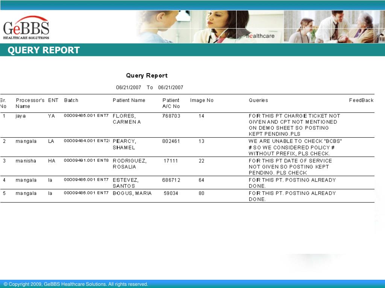Click patient account number 768703
The height and width of the screenshot is (288, 385).
pyautogui.click(x=171, y=116)
